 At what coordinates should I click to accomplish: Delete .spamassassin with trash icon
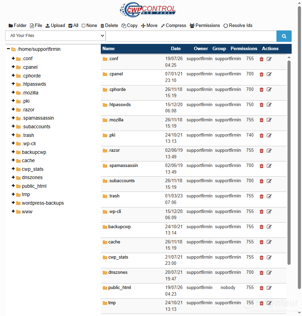pyautogui.click(x=261, y=166)
